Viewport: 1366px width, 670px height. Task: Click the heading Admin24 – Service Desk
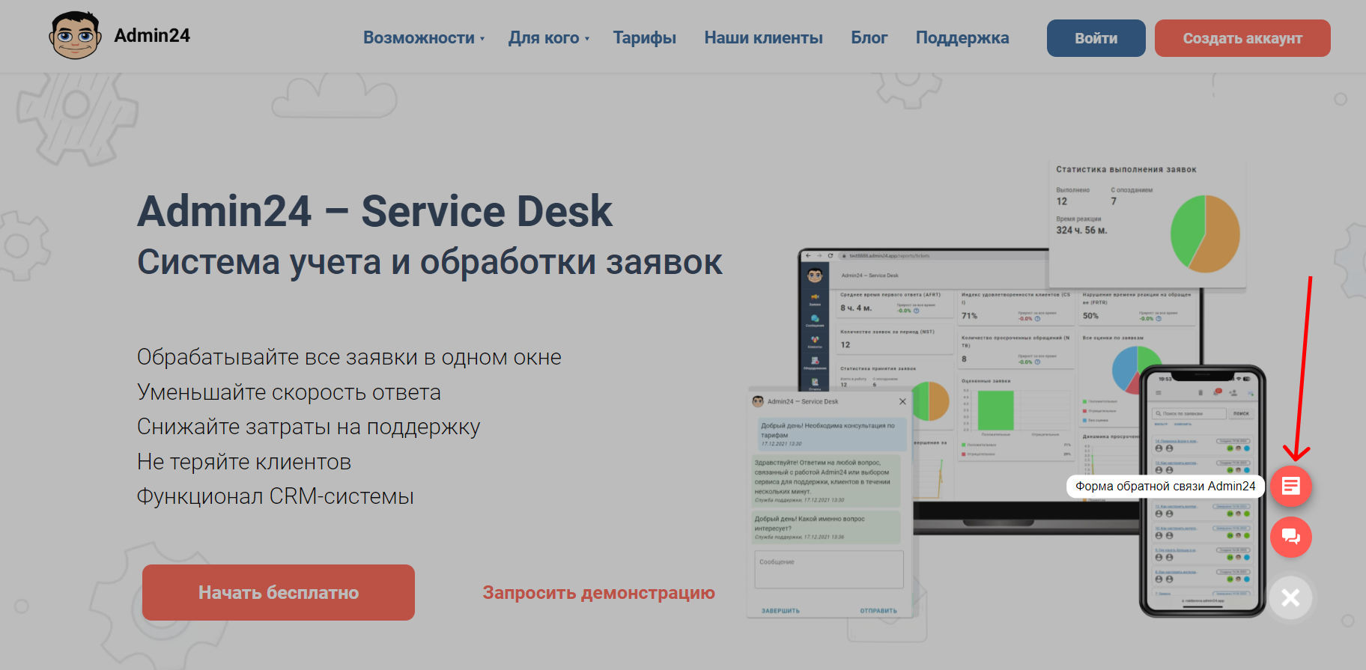click(x=374, y=211)
